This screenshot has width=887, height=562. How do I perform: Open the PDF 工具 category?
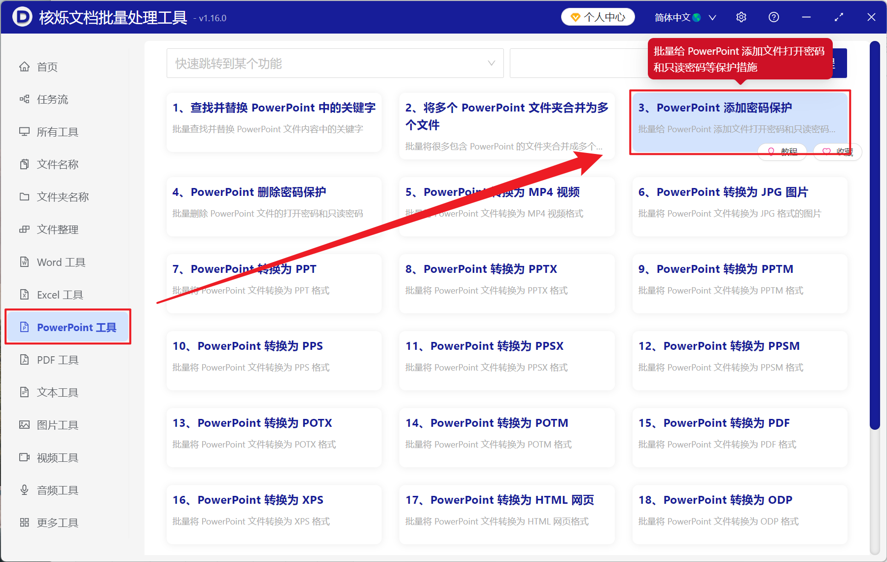point(57,360)
